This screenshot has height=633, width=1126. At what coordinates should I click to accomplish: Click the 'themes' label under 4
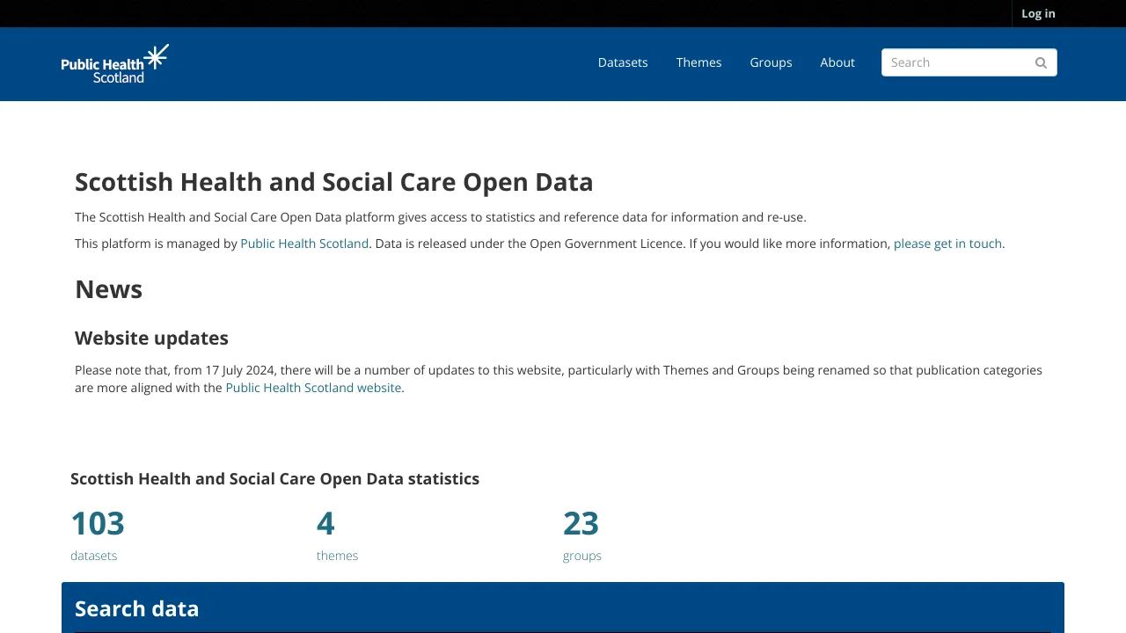337,556
